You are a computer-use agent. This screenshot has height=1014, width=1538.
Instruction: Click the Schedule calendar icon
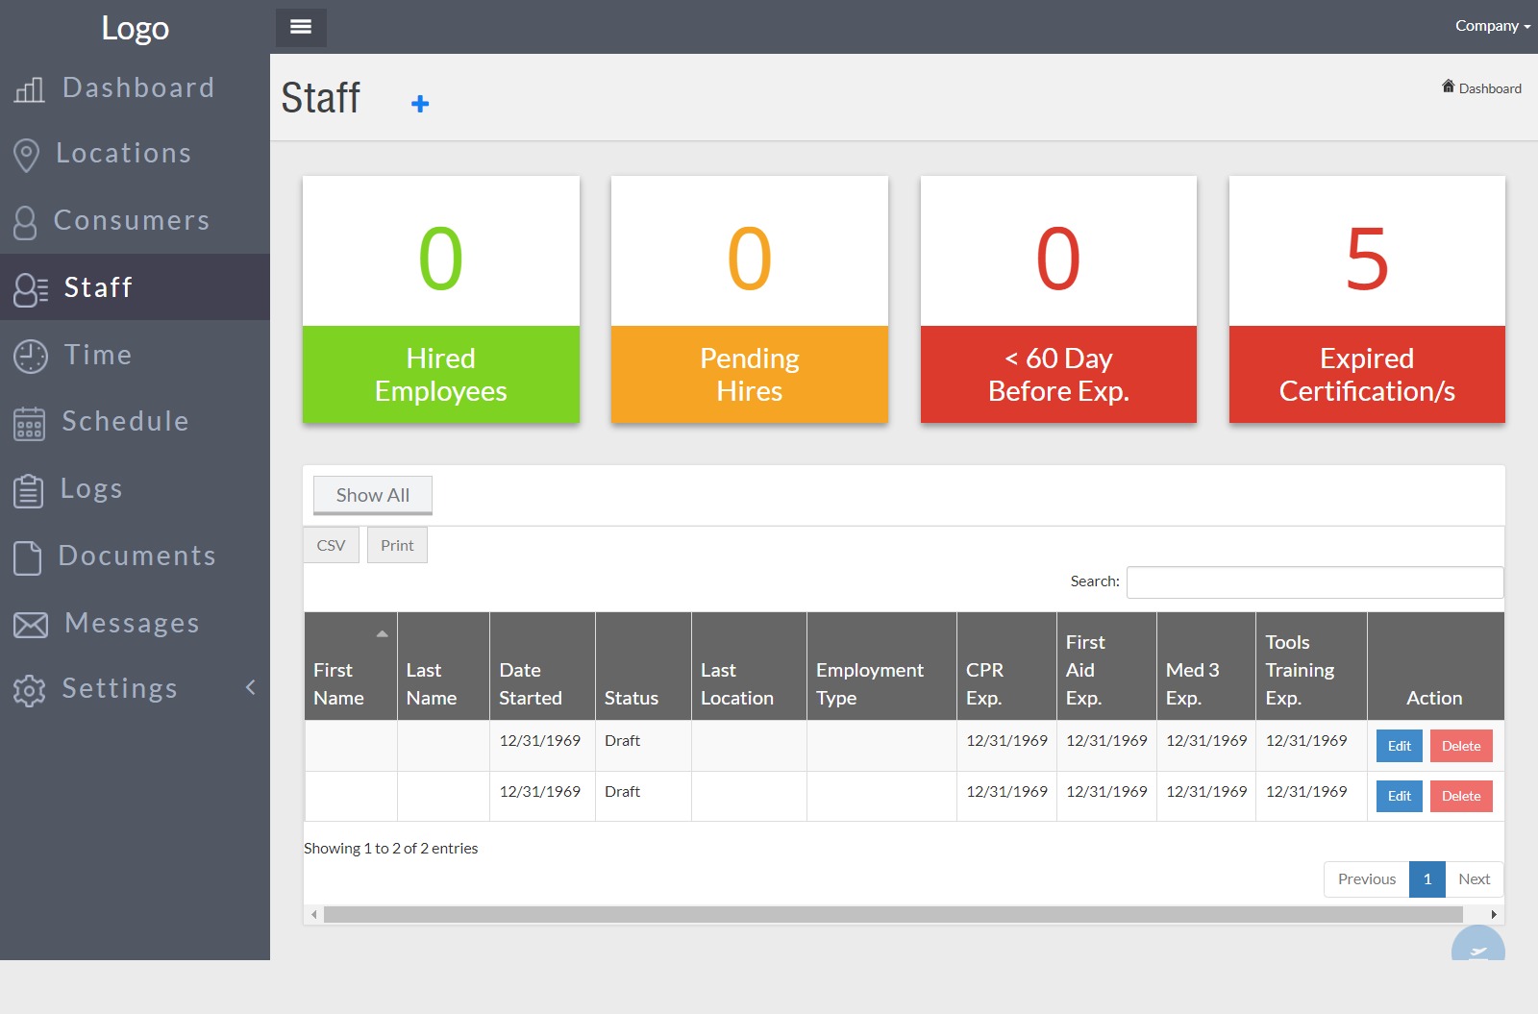pyautogui.click(x=29, y=423)
